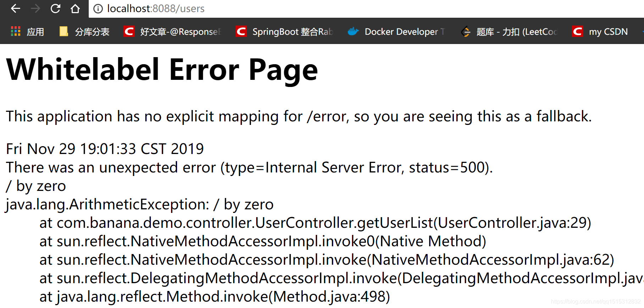Reload the current page
This screenshot has height=308, width=644.
[x=55, y=9]
